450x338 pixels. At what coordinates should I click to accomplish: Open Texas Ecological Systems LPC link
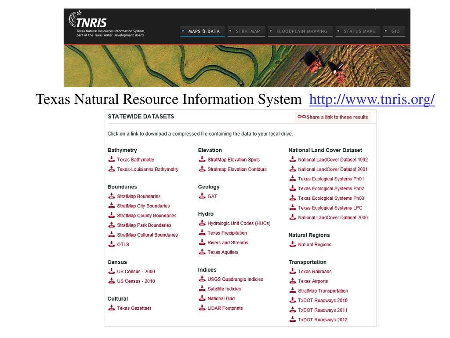(330, 208)
